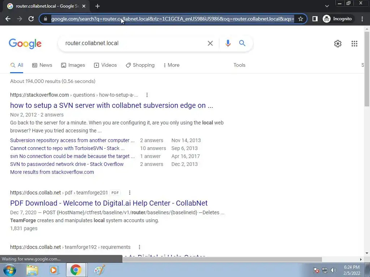Submit the search with the magnifier icon
Image resolution: width=370 pixels, height=277 pixels.
click(x=242, y=43)
